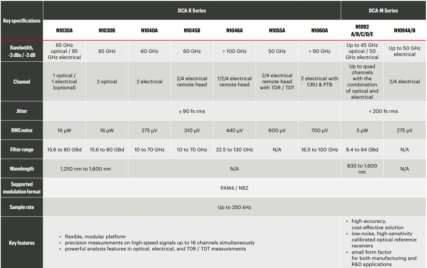This screenshot has width=427, height=268.
Task: Click the "Supported modulation format" row label
Action: (x=22, y=188)
